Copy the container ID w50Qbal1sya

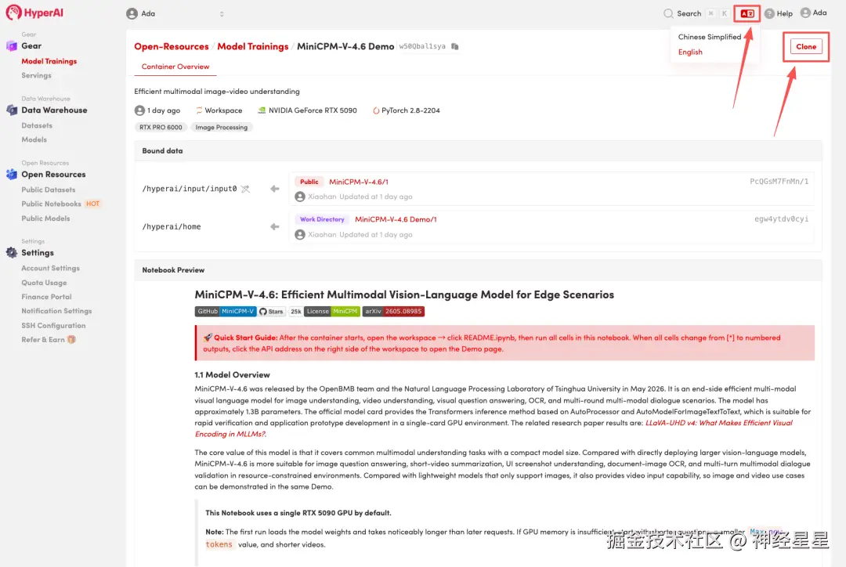point(455,46)
